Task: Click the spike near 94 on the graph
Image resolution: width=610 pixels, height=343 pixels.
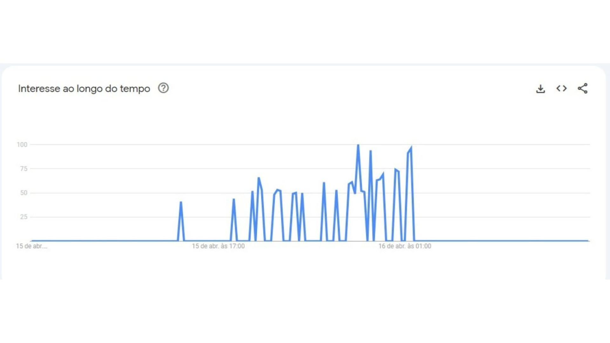Action: pyautogui.click(x=370, y=150)
